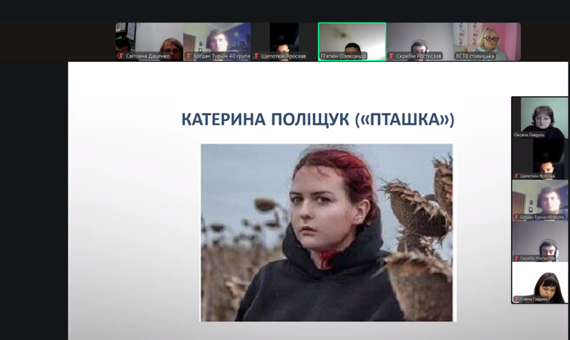Click the sunflower field photo on the slide

(326, 232)
